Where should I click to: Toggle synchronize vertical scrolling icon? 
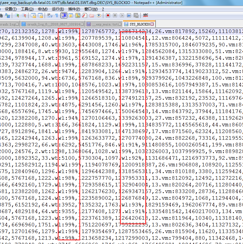(33, 15)
